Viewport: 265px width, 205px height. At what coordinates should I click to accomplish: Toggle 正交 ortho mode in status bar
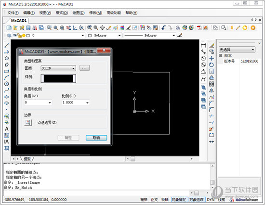(x=154, y=200)
